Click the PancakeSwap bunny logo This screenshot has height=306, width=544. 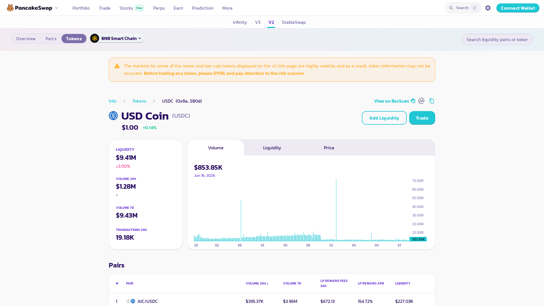point(10,8)
